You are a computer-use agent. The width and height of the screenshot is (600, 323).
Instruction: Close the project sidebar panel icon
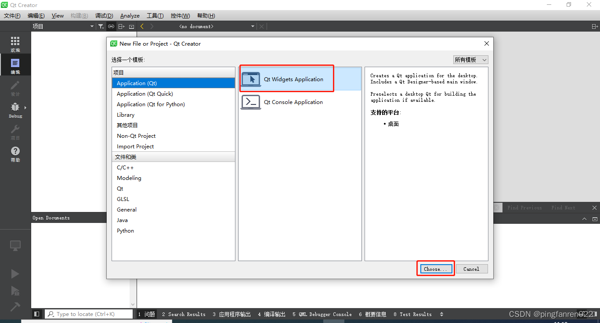pyautogui.click(x=131, y=26)
